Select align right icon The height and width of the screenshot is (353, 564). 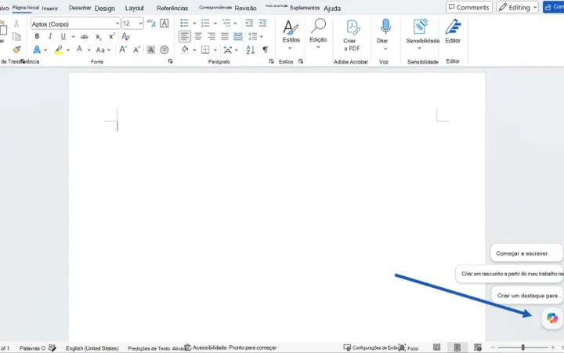tap(211, 36)
